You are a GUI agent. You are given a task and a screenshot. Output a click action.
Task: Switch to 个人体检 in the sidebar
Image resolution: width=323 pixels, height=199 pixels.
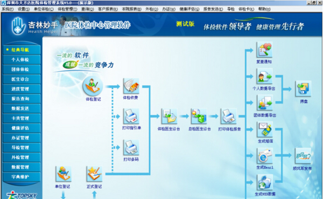tap(22, 60)
